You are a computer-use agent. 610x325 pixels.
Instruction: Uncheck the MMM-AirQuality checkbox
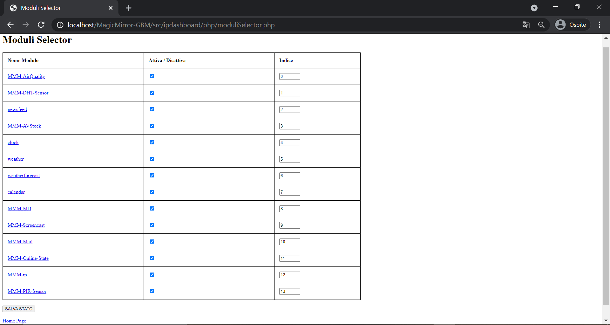[x=152, y=76]
